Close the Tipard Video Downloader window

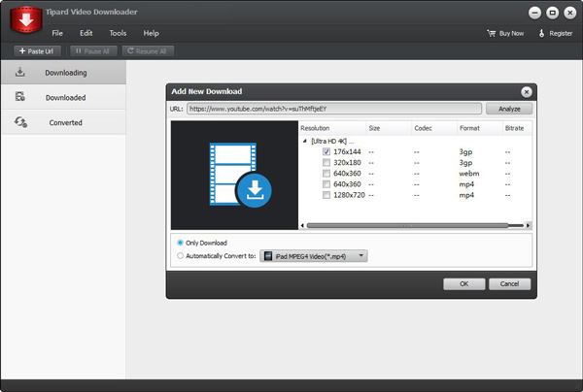pyautogui.click(x=570, y=13)
